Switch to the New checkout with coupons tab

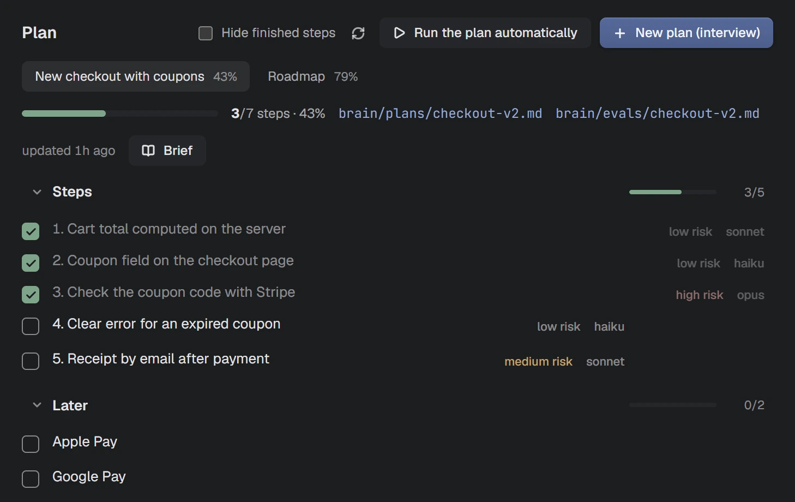(x=136, y=76)
